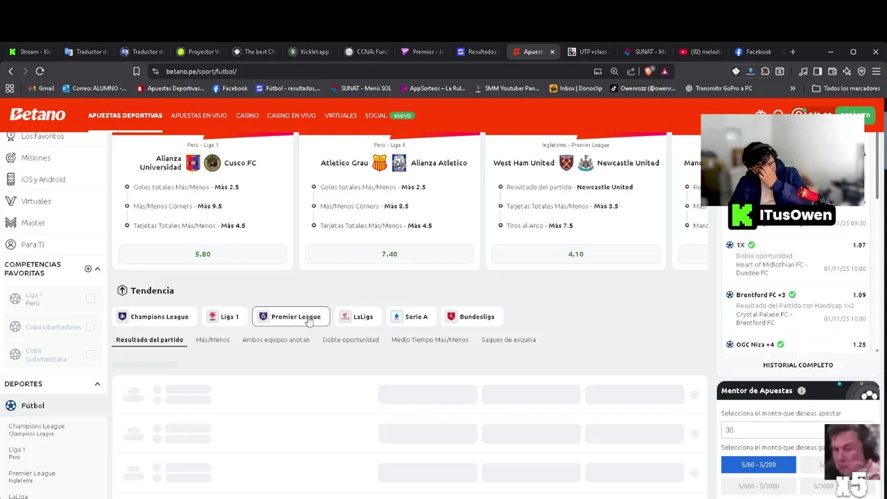Select Premier League trend chip

291,317
